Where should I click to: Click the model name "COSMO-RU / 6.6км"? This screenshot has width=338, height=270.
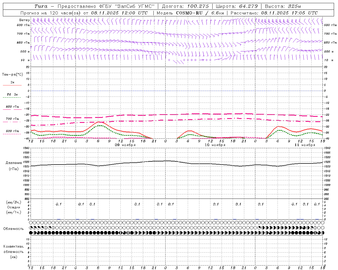tap(200, 13)
